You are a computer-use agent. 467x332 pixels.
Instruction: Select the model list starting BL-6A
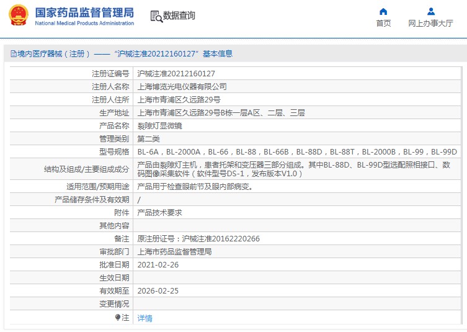297,152
